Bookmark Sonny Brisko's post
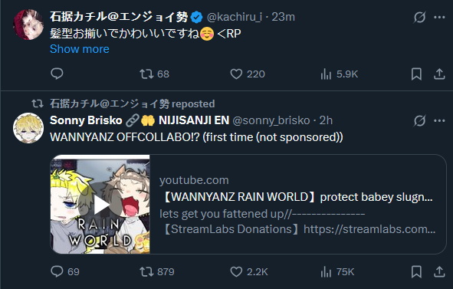The height and width of the screenshot is (289, 453). tap(416, 271)
